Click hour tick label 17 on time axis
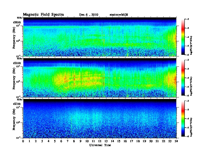The width and height of the screenshot is (210, 162). [x=132, y=141]
